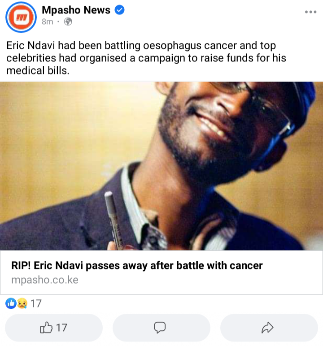Viewport: 323px width, 346px height.
Task: Open the 8m post timestamp
Action: [48, 22]
